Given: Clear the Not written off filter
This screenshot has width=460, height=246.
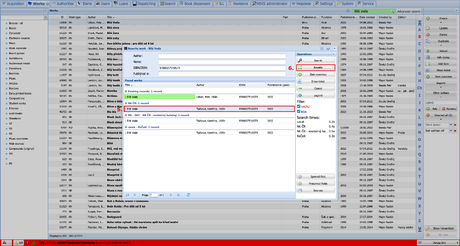Looking at the screenshot, I should tap(455, 131).
